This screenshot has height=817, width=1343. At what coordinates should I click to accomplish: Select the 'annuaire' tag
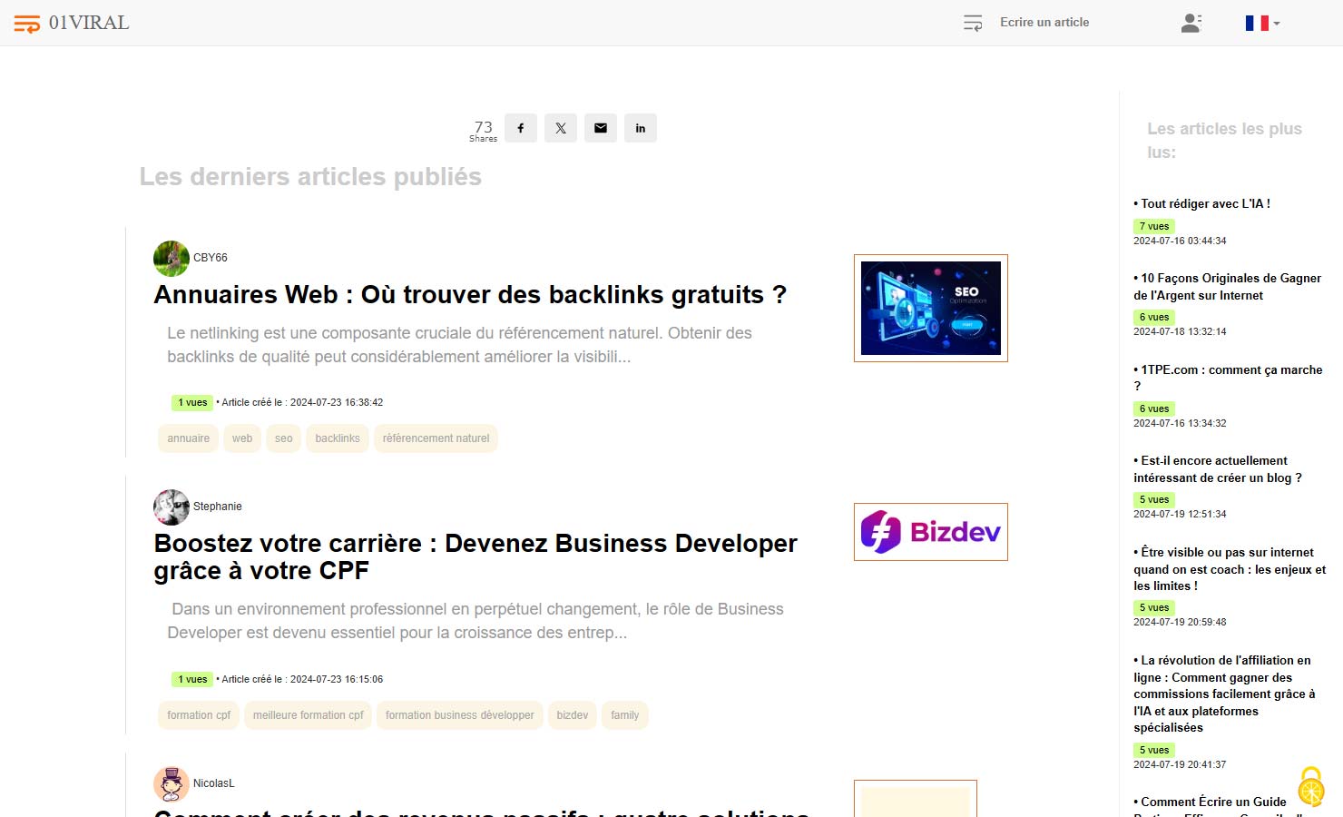(x=188, y=438)
